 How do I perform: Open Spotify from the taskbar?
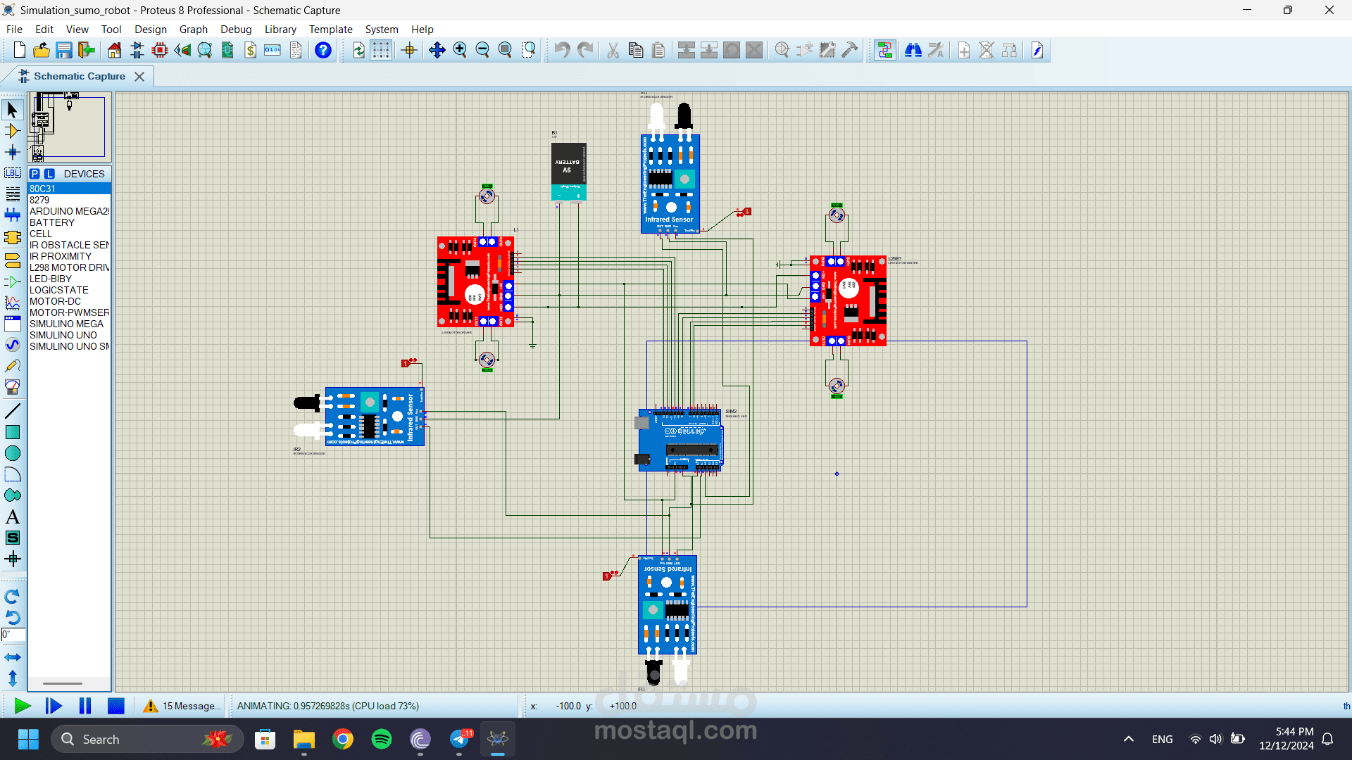pyautogui.click(x=382, y=739)
